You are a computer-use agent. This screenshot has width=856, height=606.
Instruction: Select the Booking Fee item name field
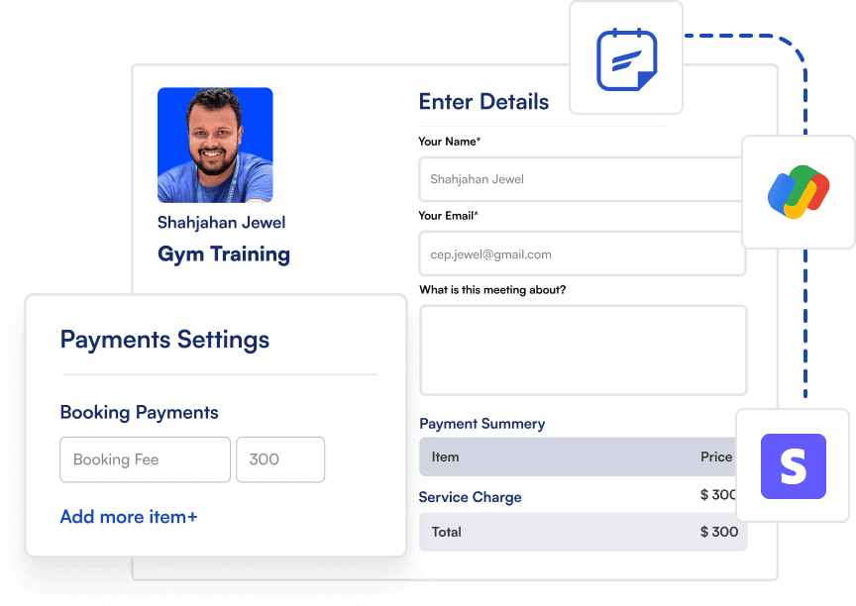[x=145, y=459]
